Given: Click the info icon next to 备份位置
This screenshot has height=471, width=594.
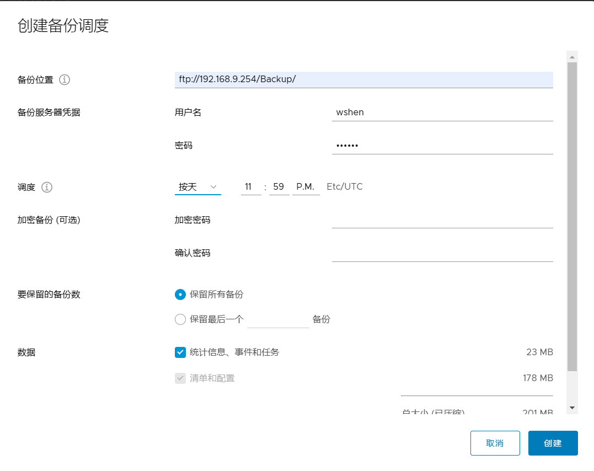Looking at the screenshot, I should click(x=65, y=79).
